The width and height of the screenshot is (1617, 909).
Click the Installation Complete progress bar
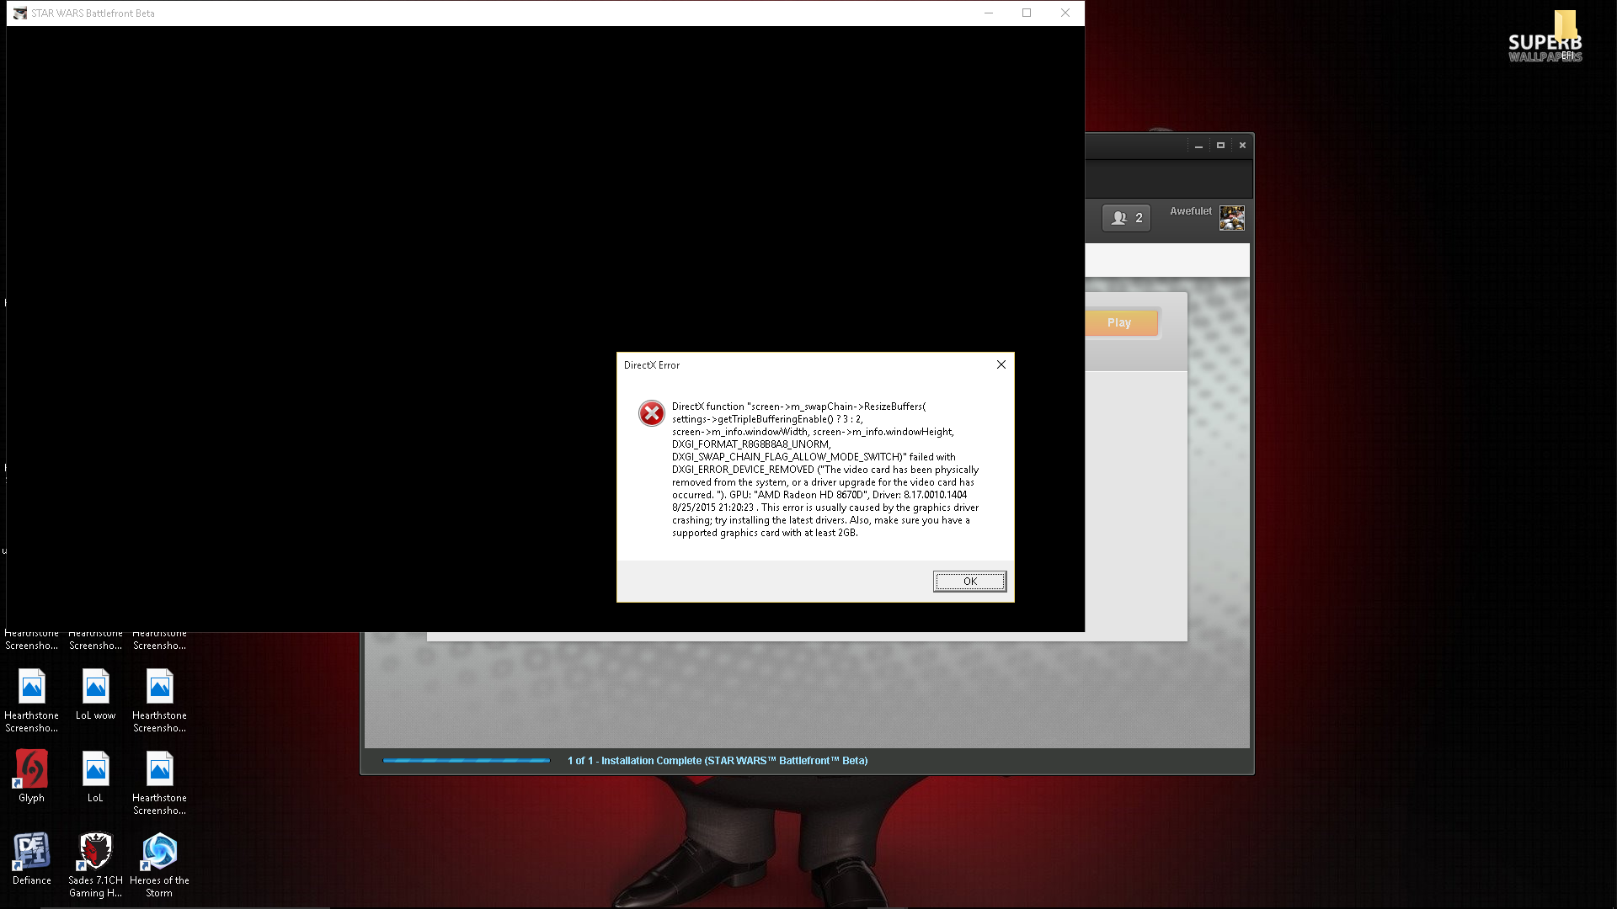click(x=466, y=761)
